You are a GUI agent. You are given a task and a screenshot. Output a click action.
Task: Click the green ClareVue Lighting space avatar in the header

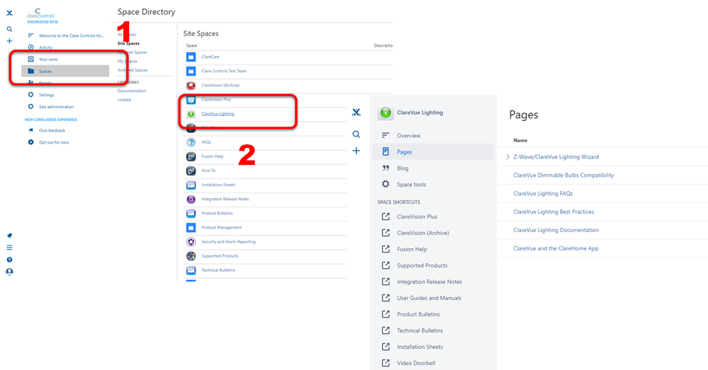(385, 112)
